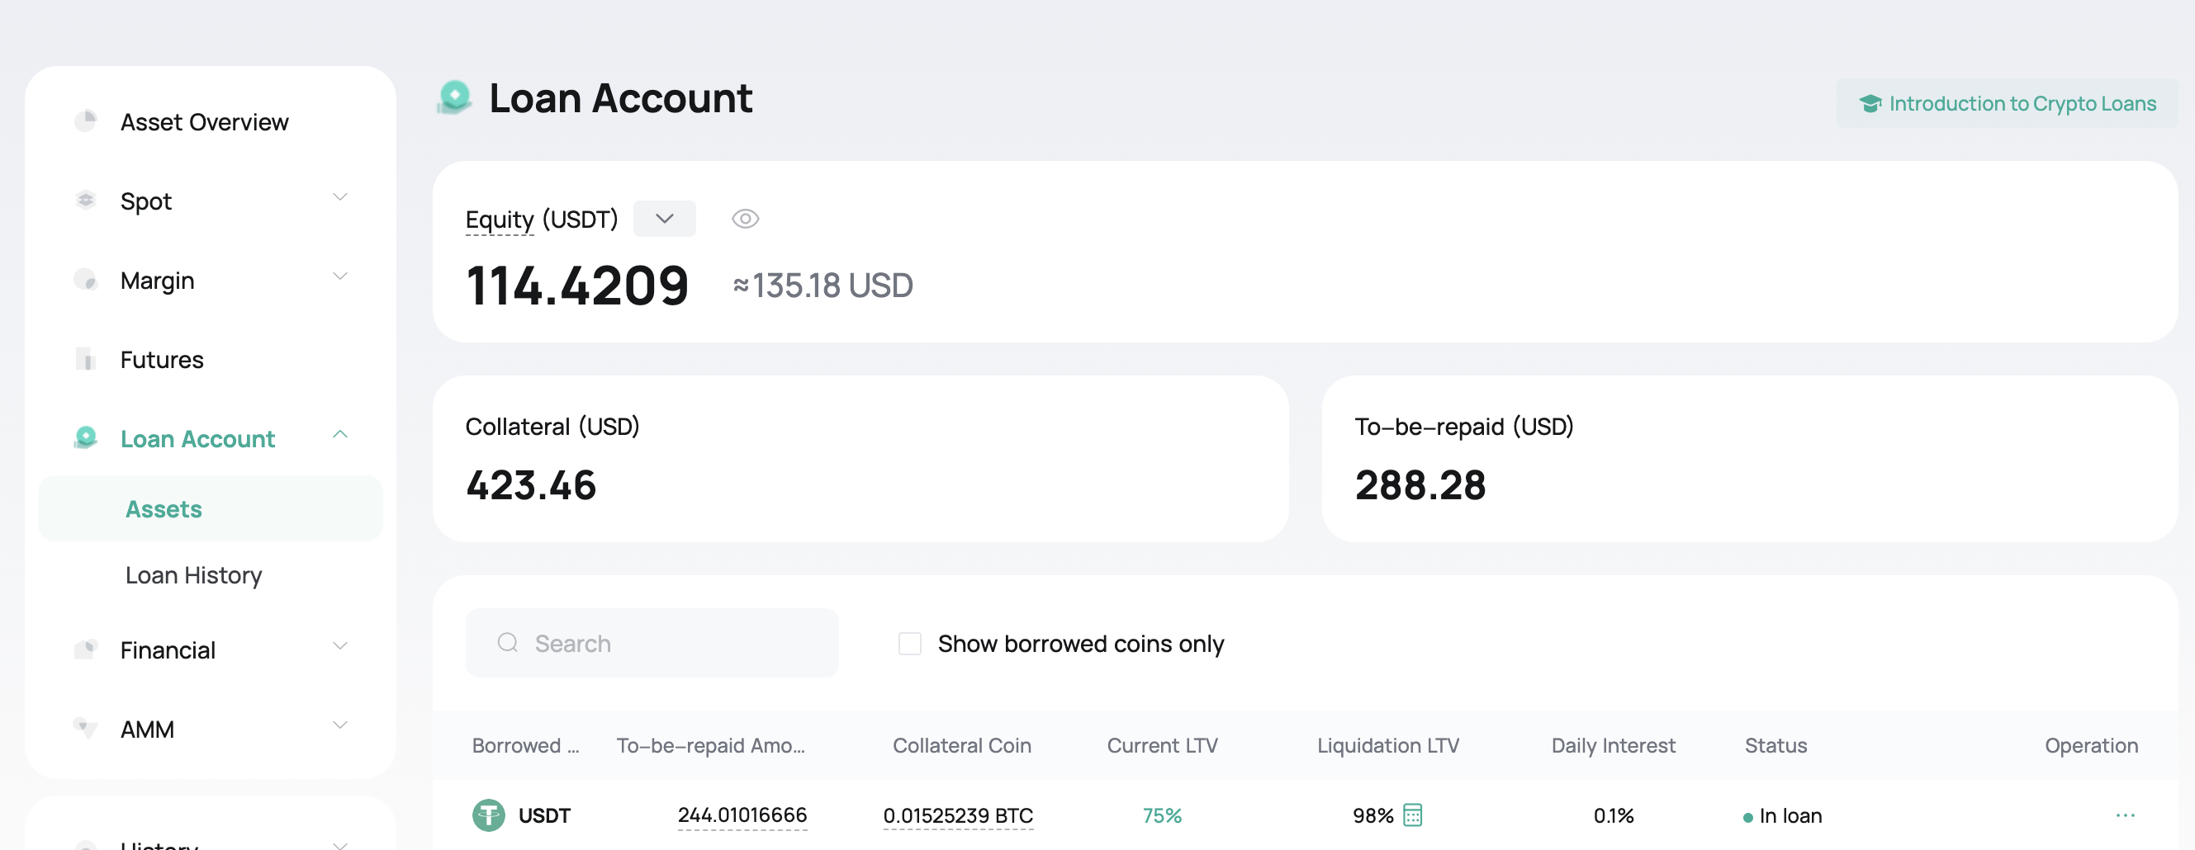Screen dimensions: 2195x850
Task: Click the Current LTV column header
Action: coord(1161,745)
